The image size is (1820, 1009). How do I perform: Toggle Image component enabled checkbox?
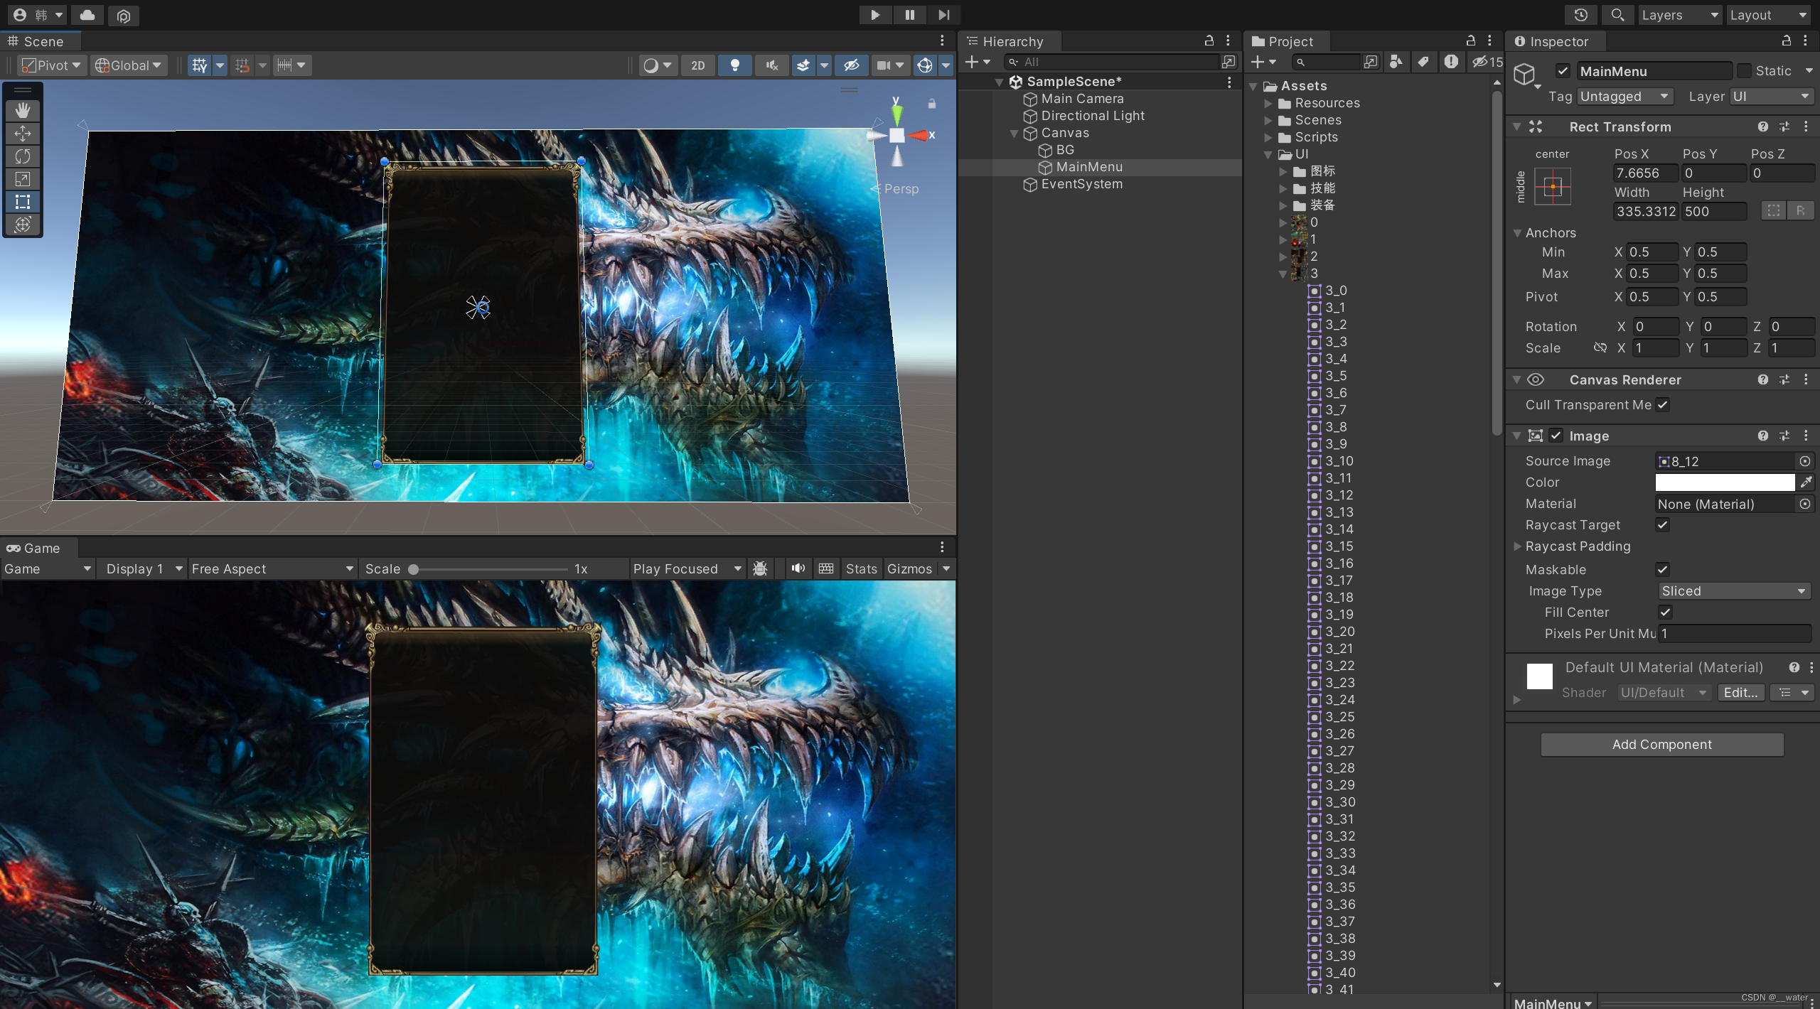coord(1556,436)
